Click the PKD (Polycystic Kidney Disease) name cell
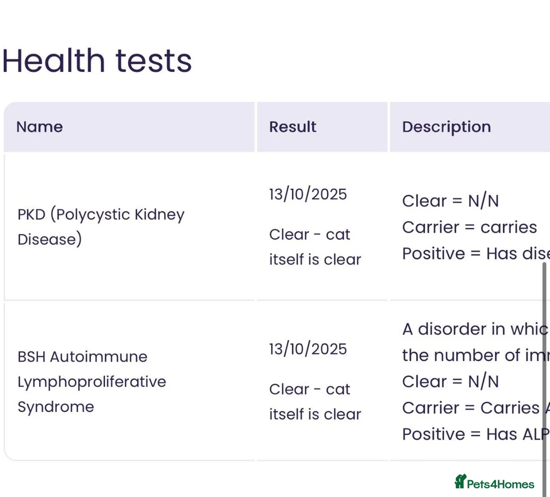550x497 pixels. (101, 226)
